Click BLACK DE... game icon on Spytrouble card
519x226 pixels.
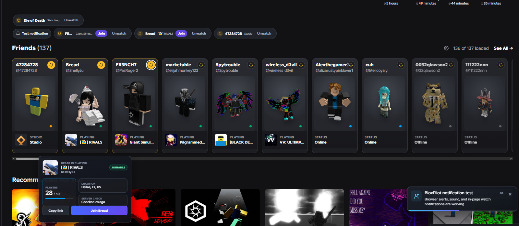pyautogui.click(x=221, y=140)
